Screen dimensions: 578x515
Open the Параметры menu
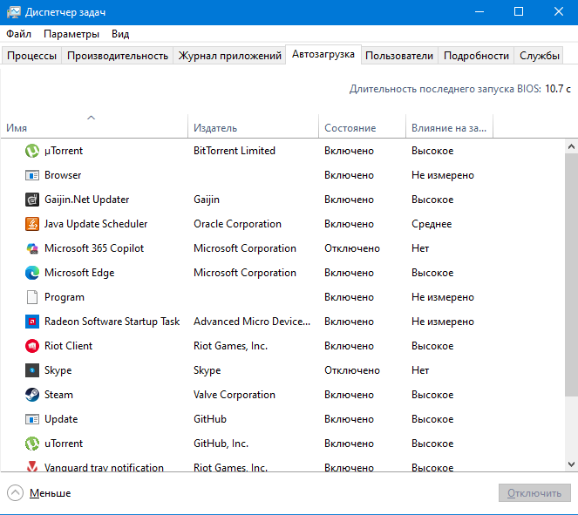click(71, 34)
